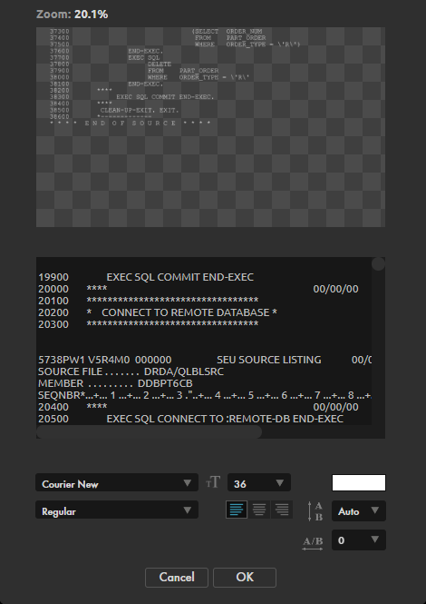This screenshot has width=426, height=604.
Task: Click the horizontal scrollbar under text box
Action: (x=150, y=431)
